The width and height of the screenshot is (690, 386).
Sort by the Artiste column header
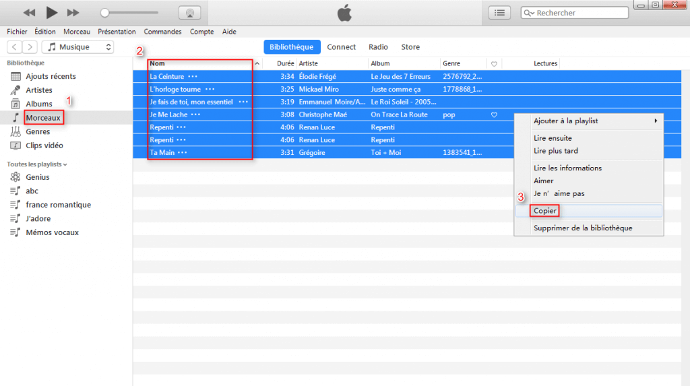(308, 63)
